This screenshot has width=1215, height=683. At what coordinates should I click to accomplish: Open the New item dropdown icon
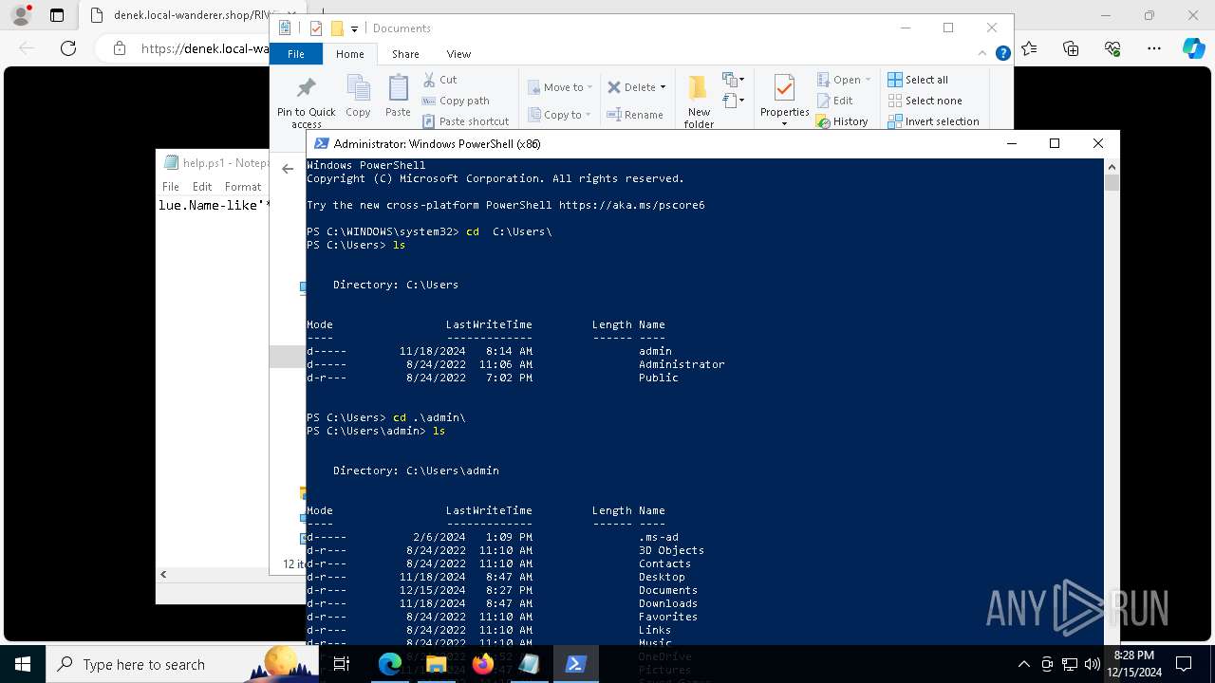[733, 80]
